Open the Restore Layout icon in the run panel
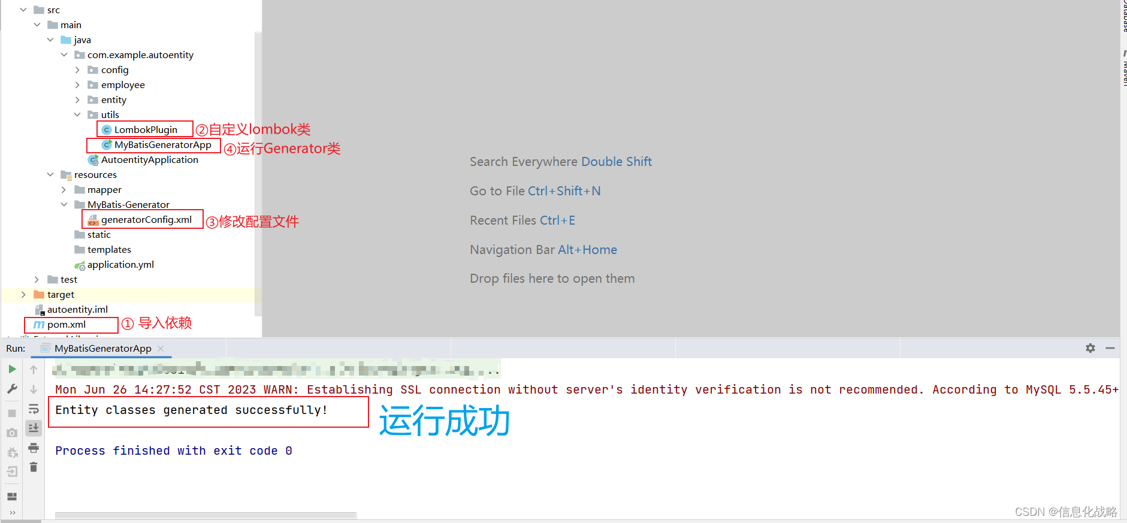1127x523 pixels. click(12, 497)
